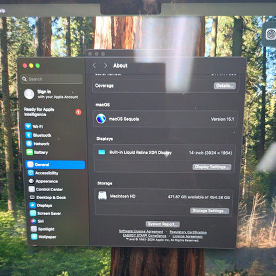Click the General gear icon

point(31,165)
